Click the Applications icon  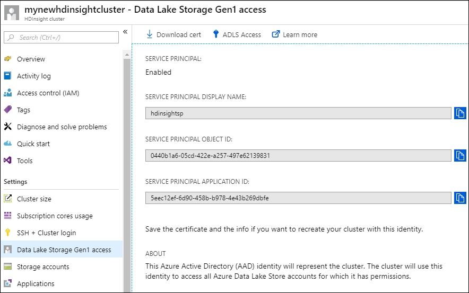[x=8, y=283]
